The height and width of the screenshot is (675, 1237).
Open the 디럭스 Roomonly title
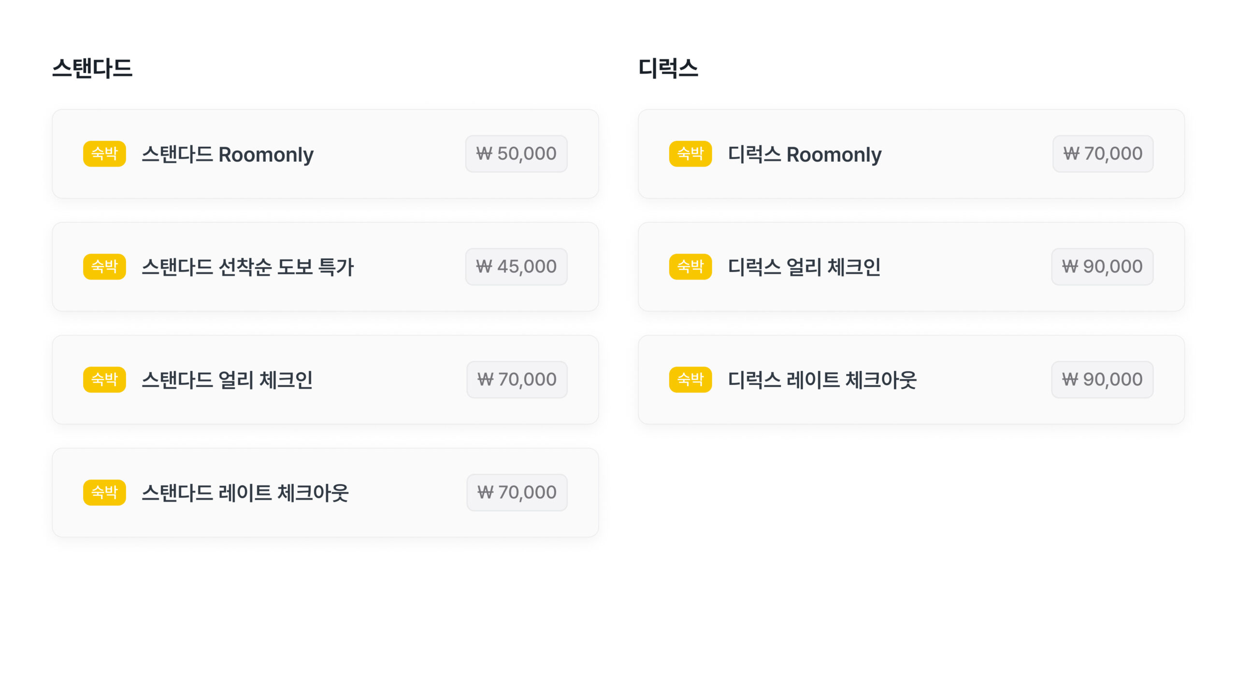805,155
